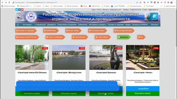This screenshot has height=99, width=177.
Task: Bookmark this page with the star icon
Action: coord(140,2)
